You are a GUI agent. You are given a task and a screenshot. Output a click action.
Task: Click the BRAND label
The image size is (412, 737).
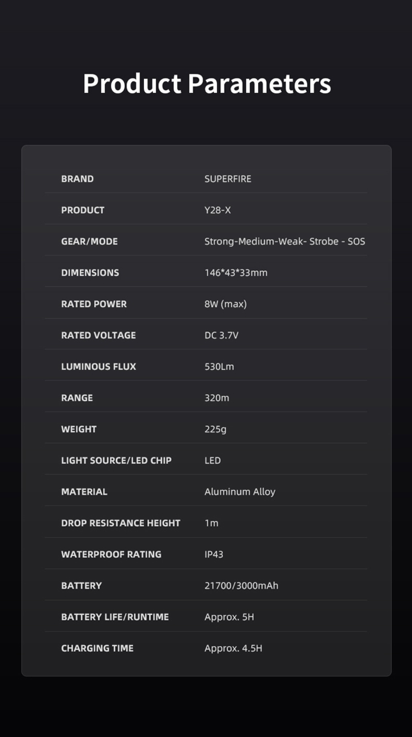pyautogui.click(x=77, y=179)
